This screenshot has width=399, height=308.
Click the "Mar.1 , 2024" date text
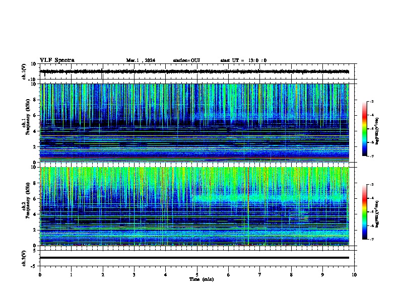[141, 60]
